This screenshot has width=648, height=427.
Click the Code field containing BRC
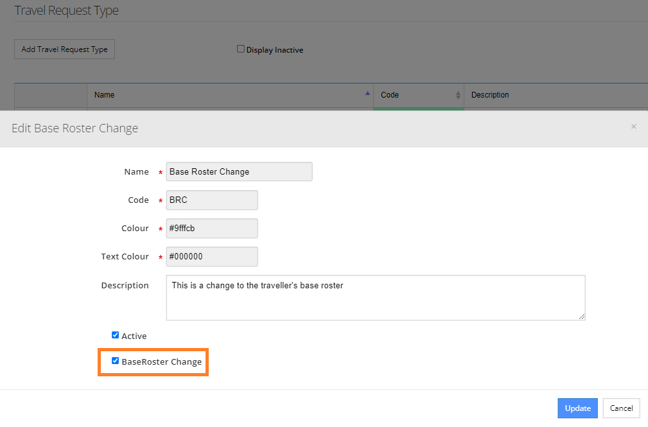click(212, 200)
